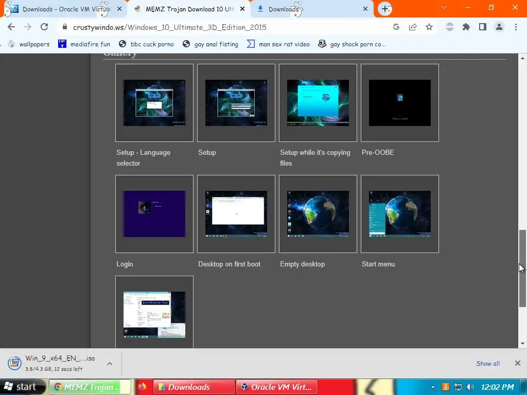Open Setup while it's copying files thumbnail

pyautogui.click(x=318, y=103)
